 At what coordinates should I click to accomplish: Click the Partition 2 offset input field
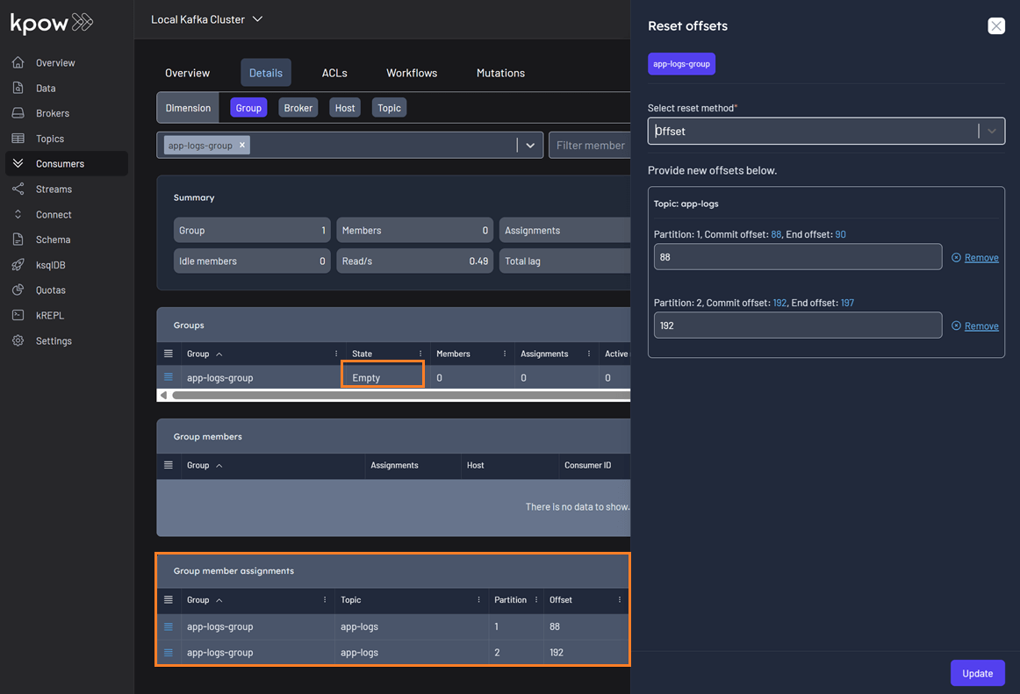pos(797,326)
